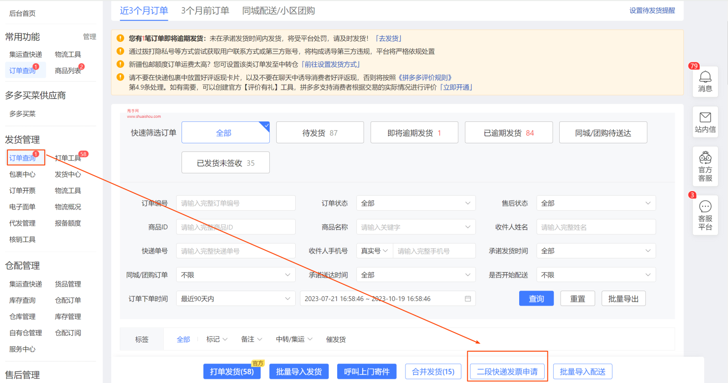The height and width of the screenshot is (383, 728).
Task: Switch to 同城配送/小区团购 tab
Action: 278,10
